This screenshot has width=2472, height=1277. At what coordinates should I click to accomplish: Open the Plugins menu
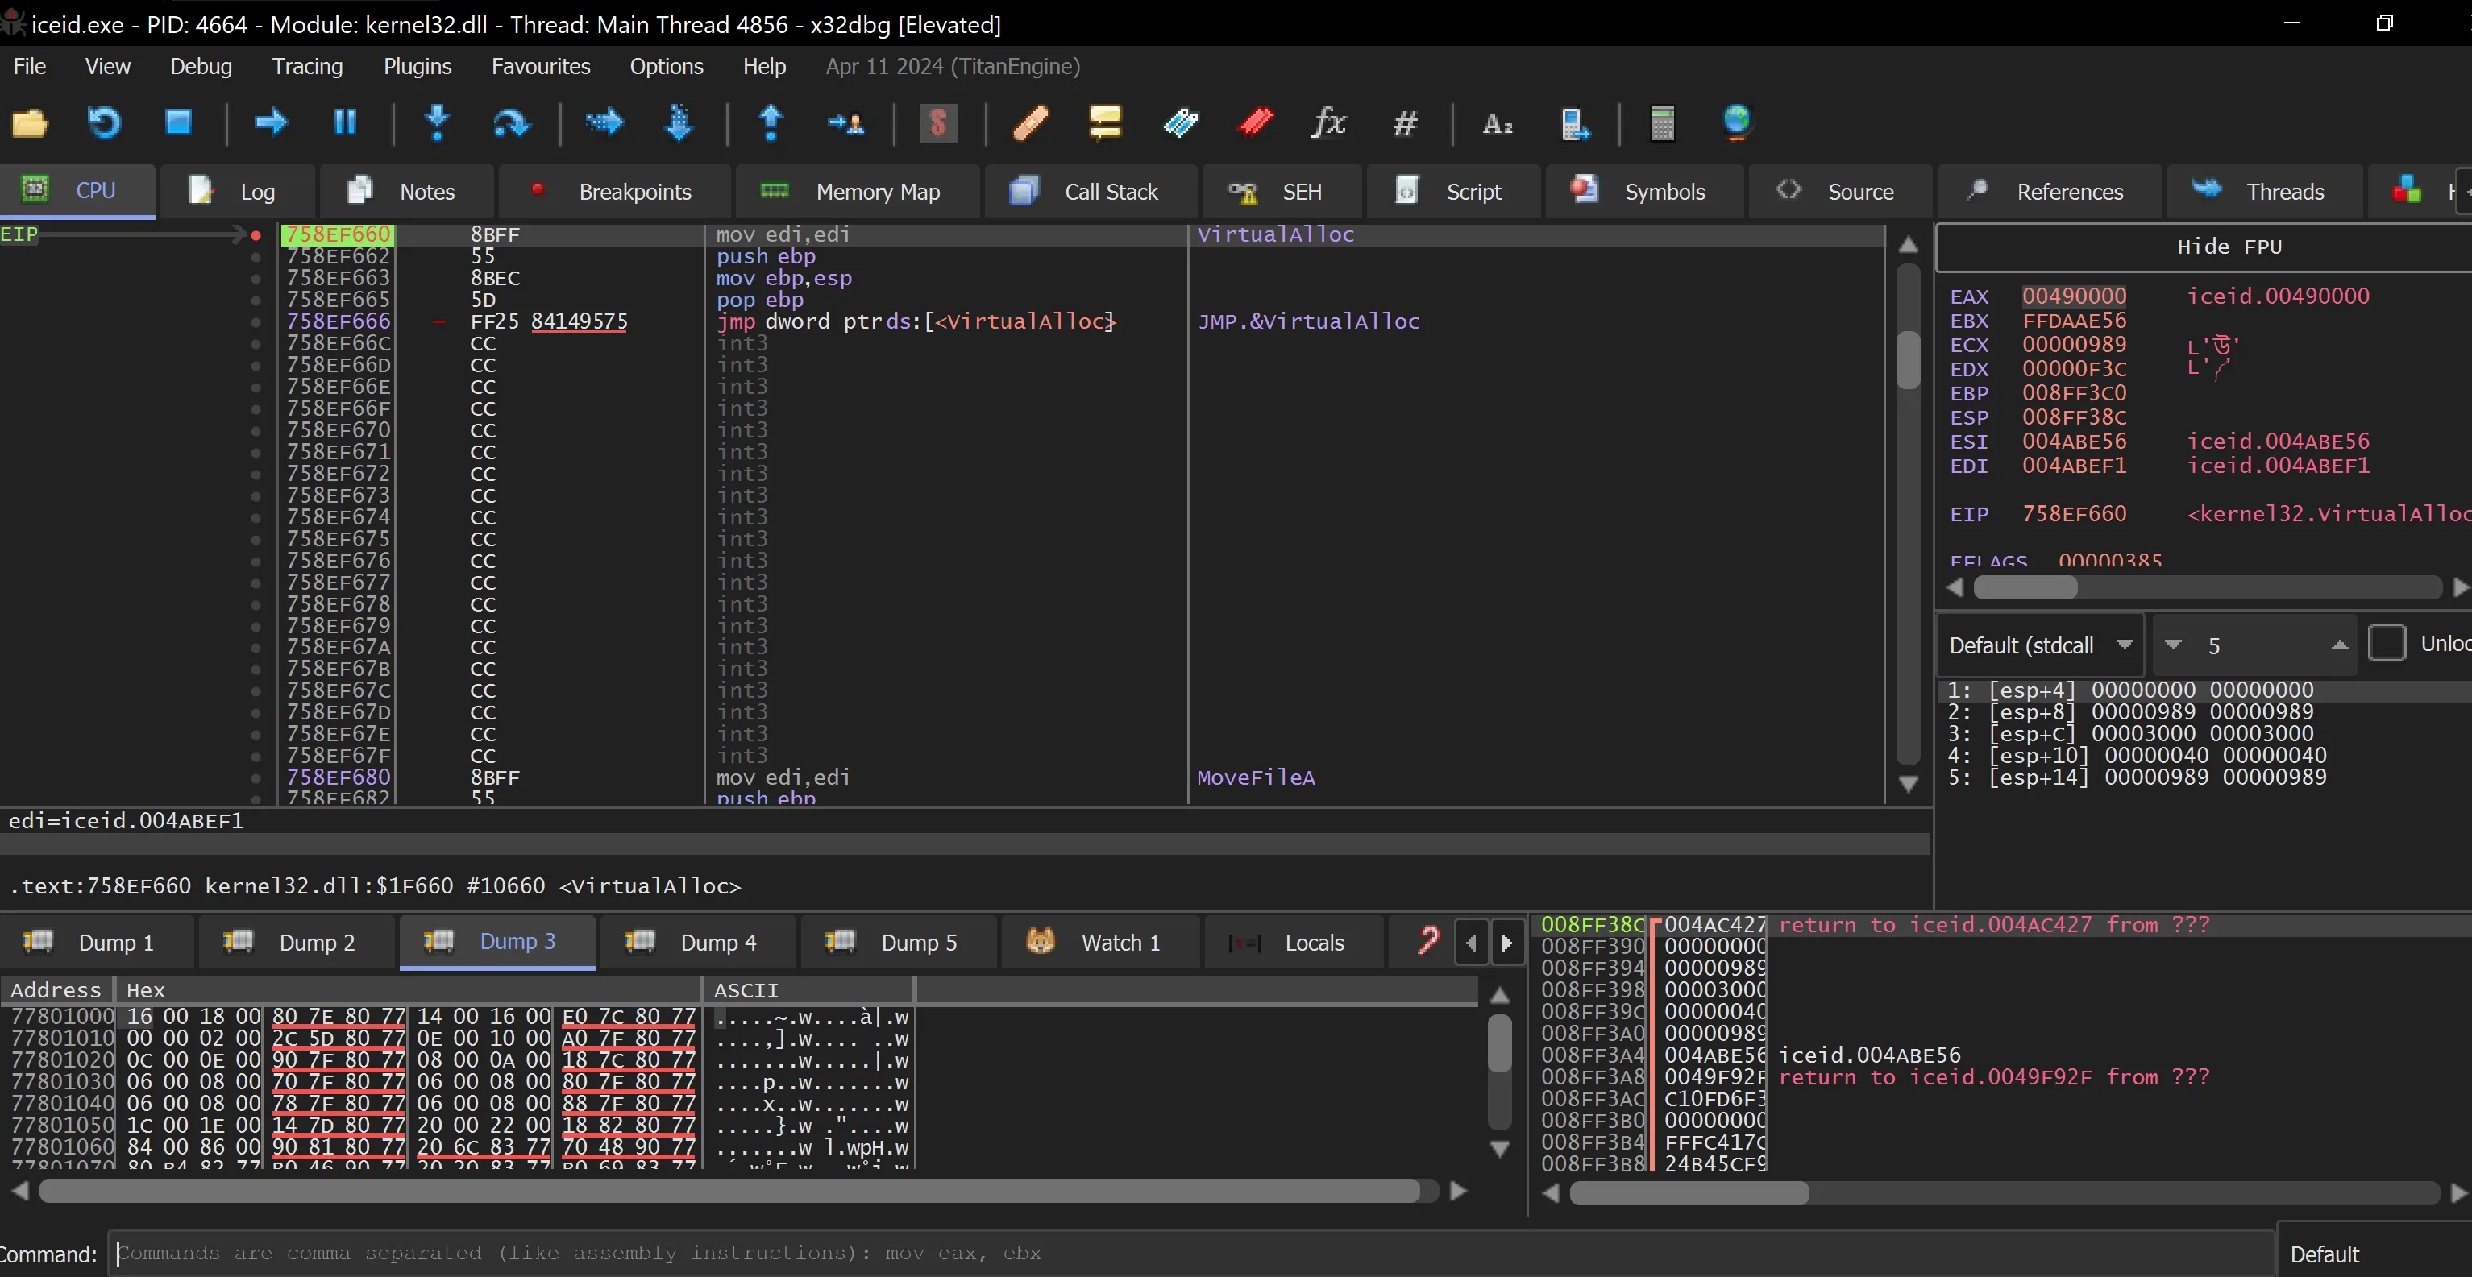(418, 66)
